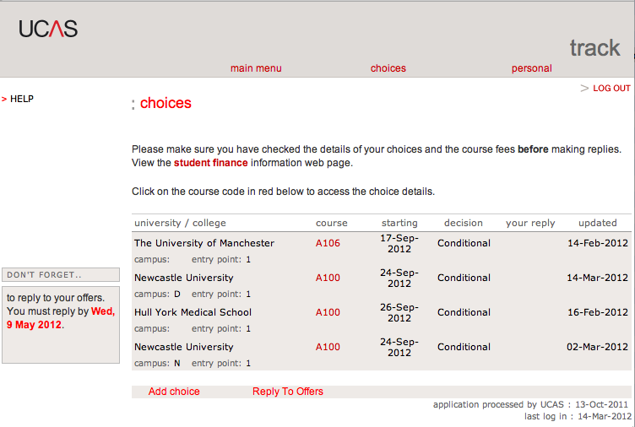Screen dimensions: 635x427
Task: Click the 02-Mar-2012 updated date
Action: (597, 347)
